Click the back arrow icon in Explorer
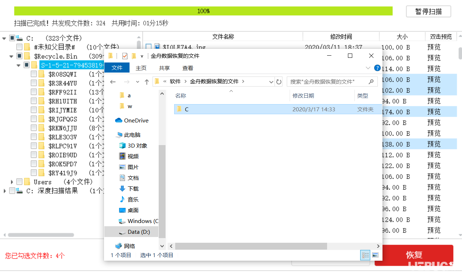Viewport: 462px width, 274px height. tap(113, 82)
